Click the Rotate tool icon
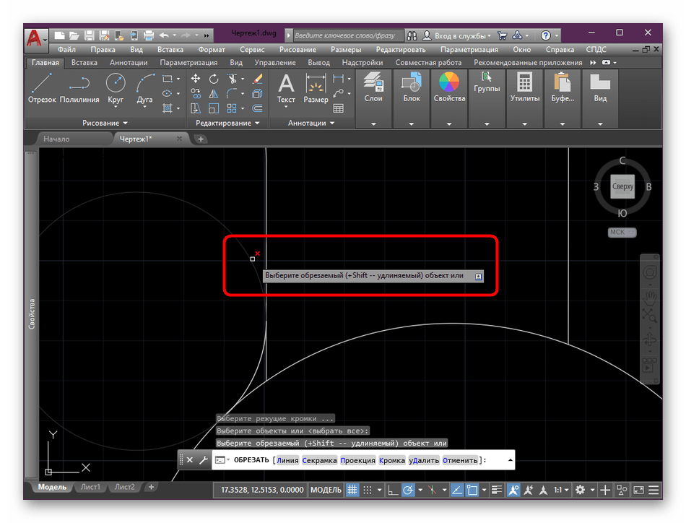This screenshot has width=686, height=523. pos(214,79)
